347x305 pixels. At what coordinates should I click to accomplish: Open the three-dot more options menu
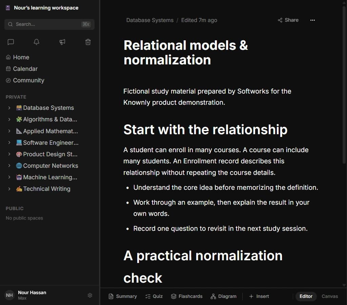(x=312, y=20)
